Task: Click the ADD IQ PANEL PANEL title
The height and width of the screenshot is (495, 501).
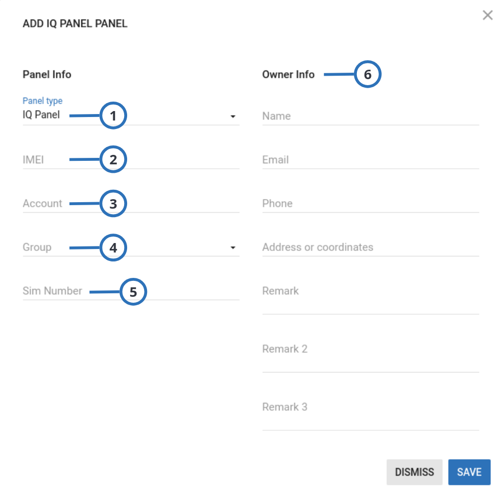Action: point(75,23)
